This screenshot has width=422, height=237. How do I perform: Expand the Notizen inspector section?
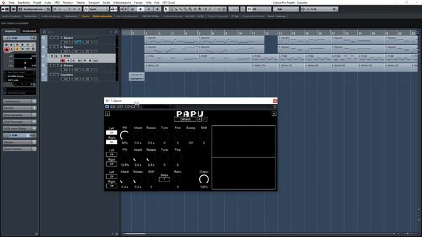point(20,142)
